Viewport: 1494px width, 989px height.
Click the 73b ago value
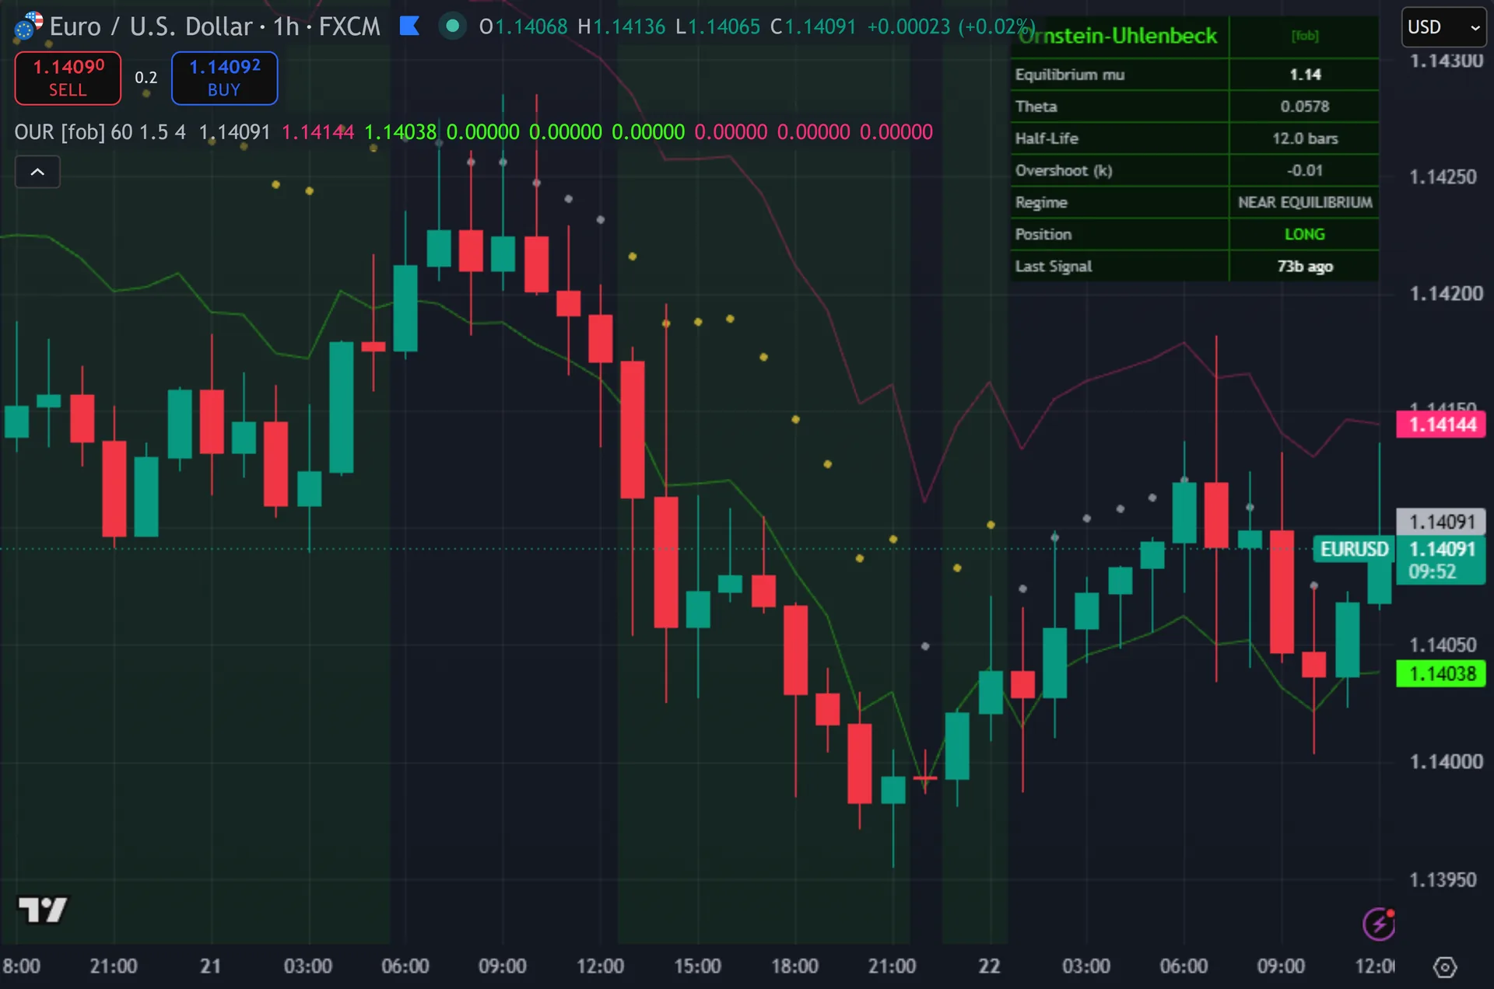(1305, 266)
